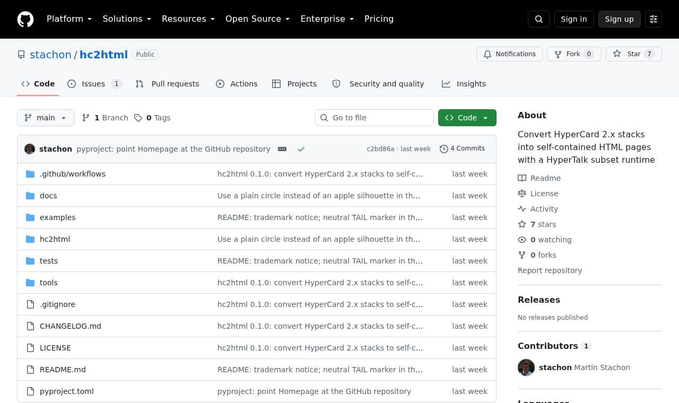Viewport: 679px width, 403px height.
Task: Click the .github/workflows folder icon
Action: pos(30,174)
